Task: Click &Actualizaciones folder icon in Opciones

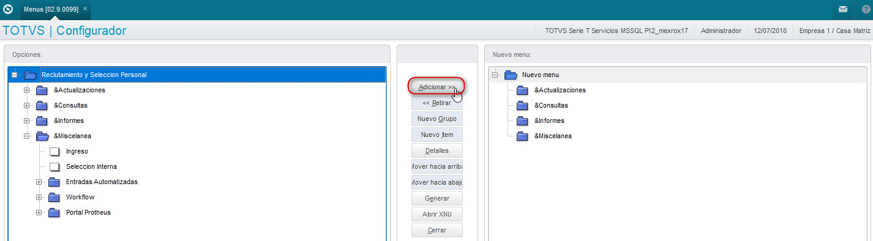Action: [x=42, y=91]
